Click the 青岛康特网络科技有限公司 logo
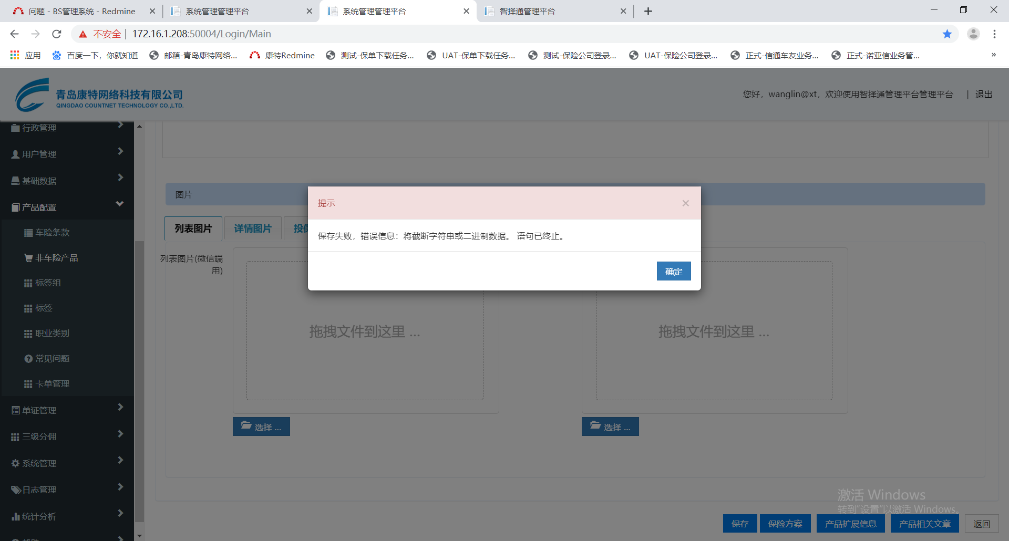1009x541 pixels. click(99, 95)
